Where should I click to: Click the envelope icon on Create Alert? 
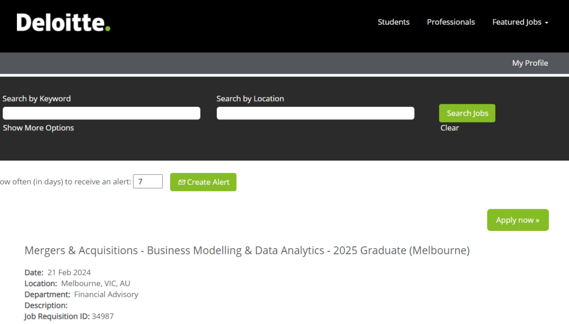(182, 183)
